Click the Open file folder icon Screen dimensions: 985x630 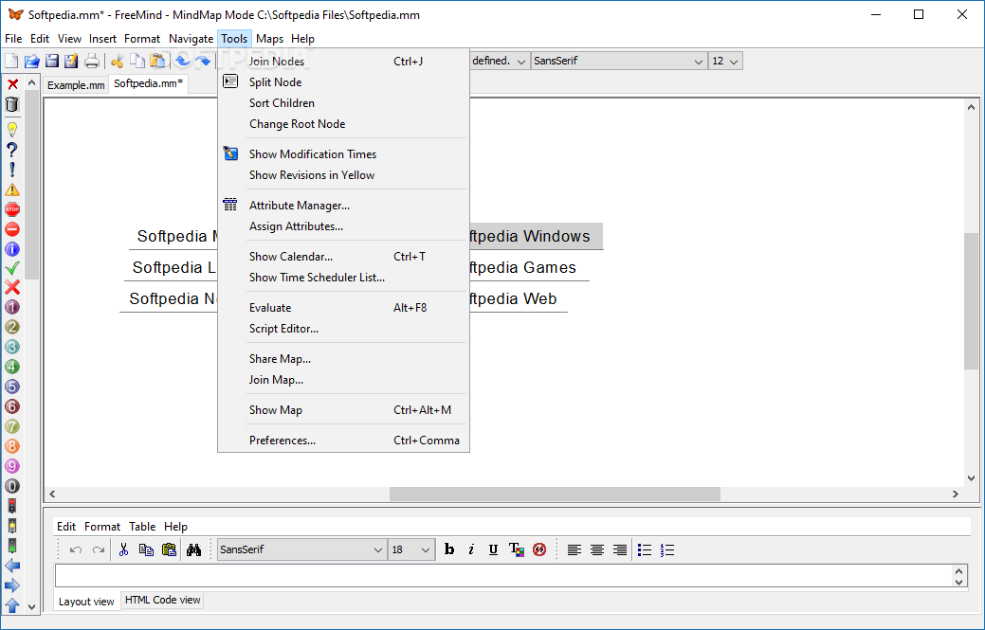pos(31,61)
